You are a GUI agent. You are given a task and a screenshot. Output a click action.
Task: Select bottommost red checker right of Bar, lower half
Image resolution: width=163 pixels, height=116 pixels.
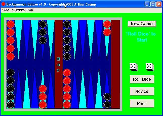[67, 105]
